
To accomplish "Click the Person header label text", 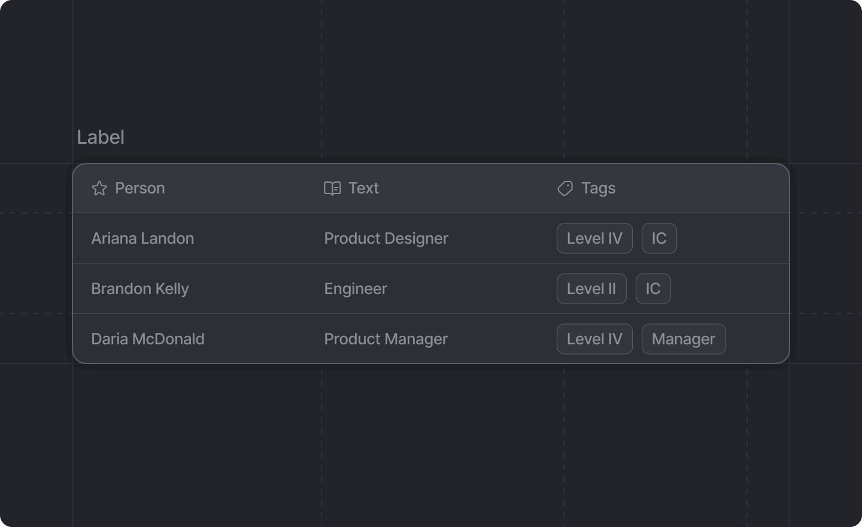I will 139,188.
